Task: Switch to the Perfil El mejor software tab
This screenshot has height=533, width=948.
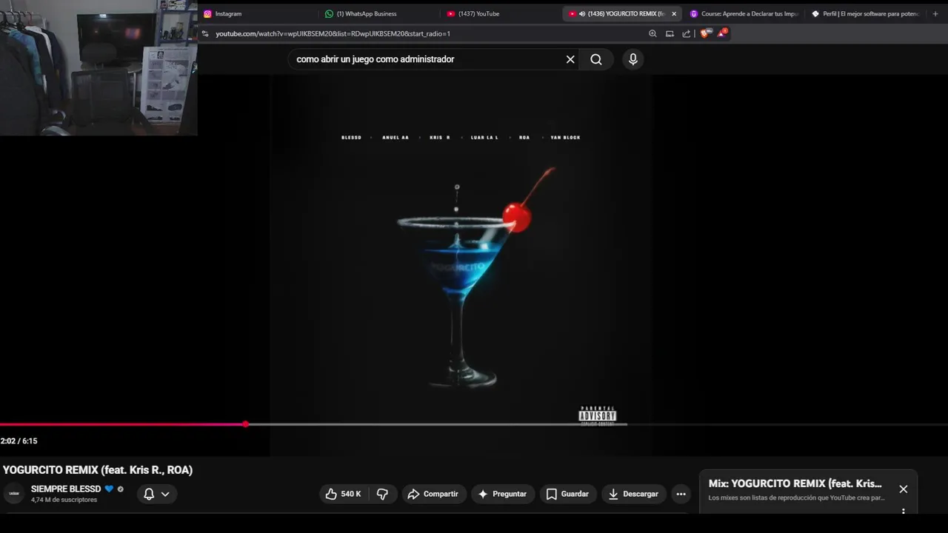Action: point(867,13)
